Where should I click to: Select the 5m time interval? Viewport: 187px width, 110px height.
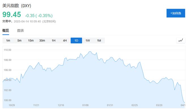click(20, 41)
